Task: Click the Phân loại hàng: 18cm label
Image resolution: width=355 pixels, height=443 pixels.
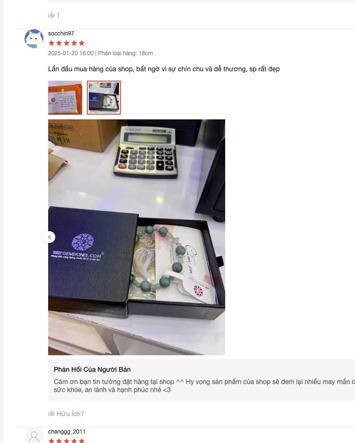Action: [x=125, y=53]
